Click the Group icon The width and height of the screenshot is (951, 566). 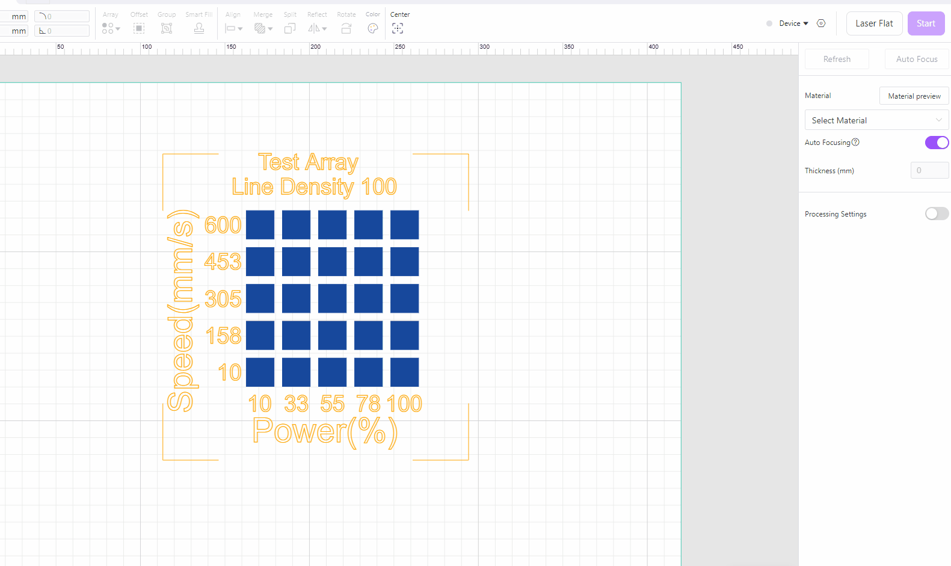167,28
